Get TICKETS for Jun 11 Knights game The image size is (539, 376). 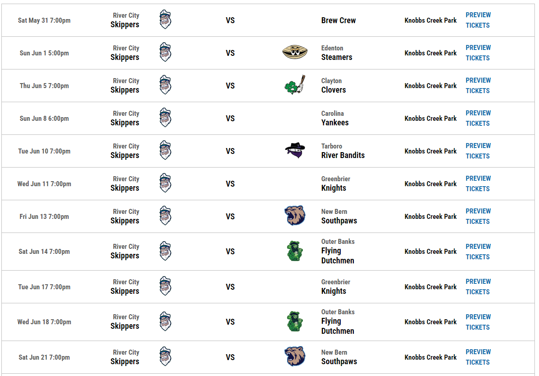click(478, 189)
